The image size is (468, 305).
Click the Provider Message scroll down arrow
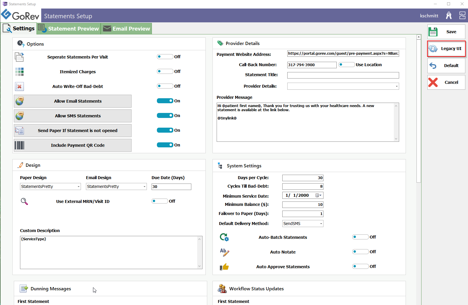396,139
